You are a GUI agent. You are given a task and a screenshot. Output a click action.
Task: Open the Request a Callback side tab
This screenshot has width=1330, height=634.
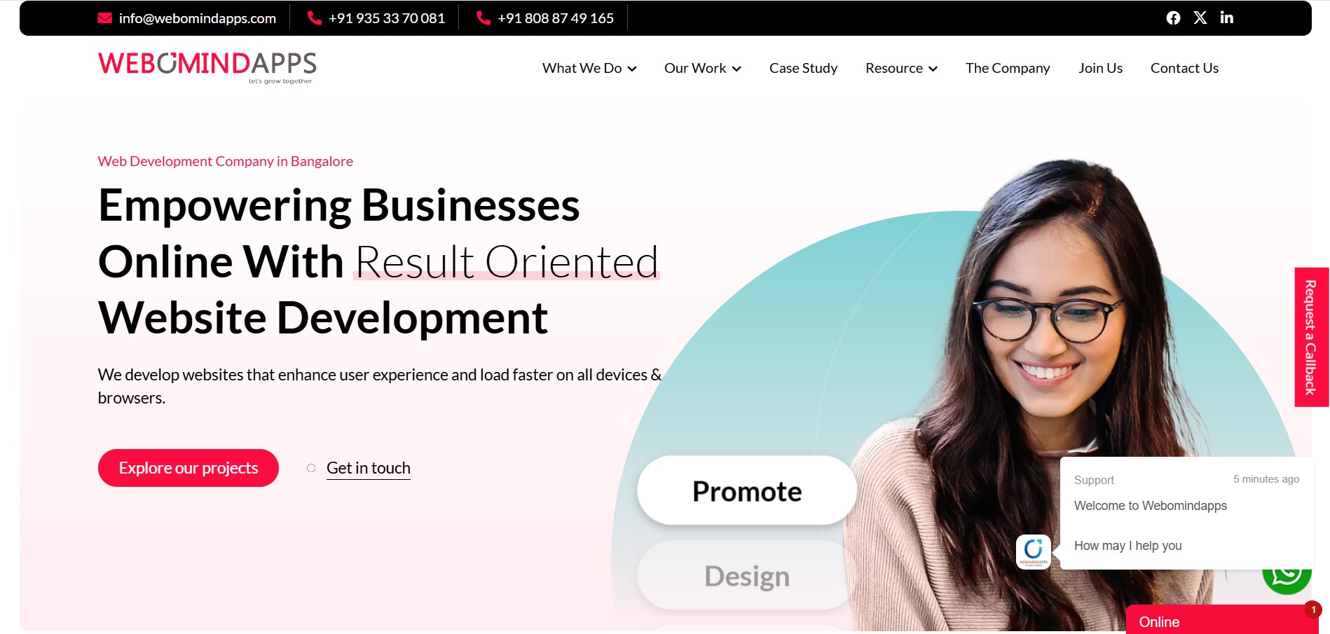1311,337
